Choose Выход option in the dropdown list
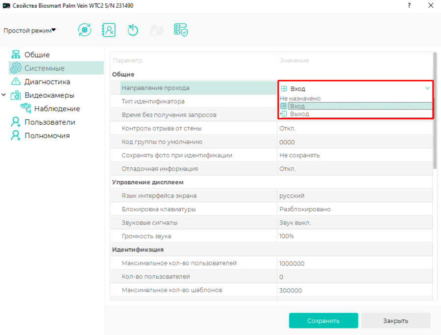This screenshot has width=441, height=335. click(x=356, y=114)
